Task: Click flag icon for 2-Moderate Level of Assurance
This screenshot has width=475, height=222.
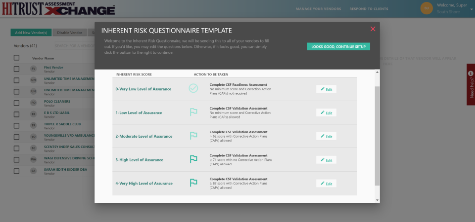Action: (x=193, y=136)
